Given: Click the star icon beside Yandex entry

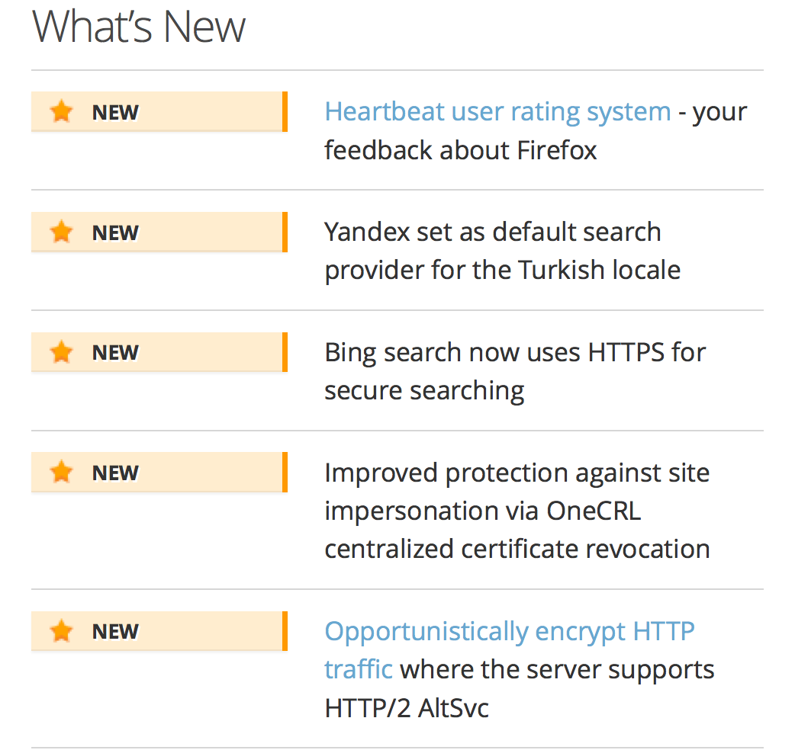Looking at the screenshot, I should (x=61, y=232).
